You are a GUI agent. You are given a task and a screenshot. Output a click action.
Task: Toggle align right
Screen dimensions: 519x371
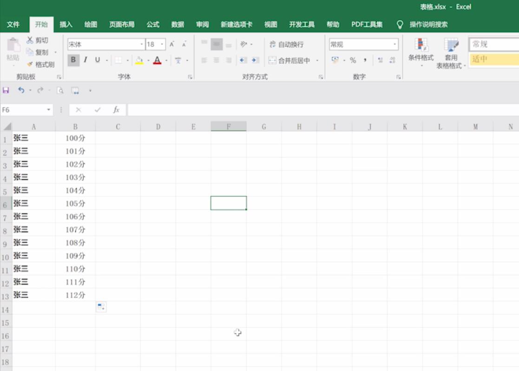[229, 60]
